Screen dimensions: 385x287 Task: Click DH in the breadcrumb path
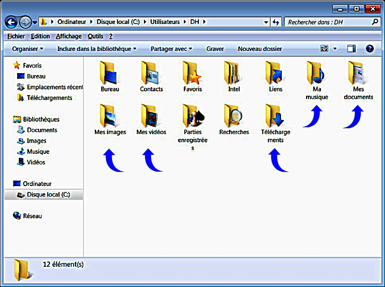tap(194, 22)
